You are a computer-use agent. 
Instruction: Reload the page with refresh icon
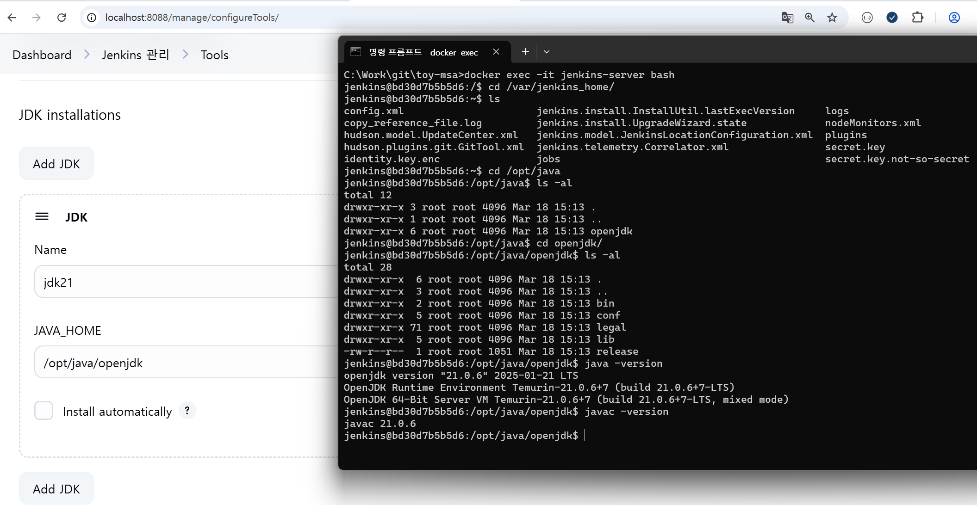tap(62, 18)
